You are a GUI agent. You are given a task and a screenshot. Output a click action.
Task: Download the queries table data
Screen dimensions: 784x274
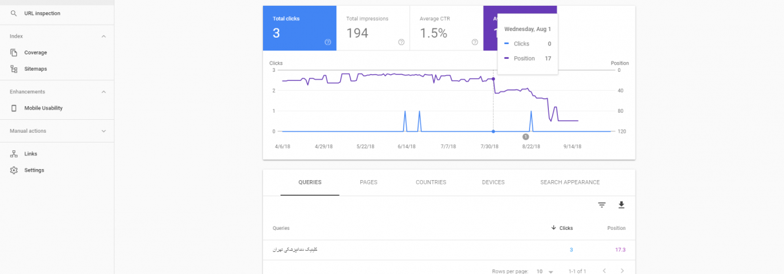point(621,205)
